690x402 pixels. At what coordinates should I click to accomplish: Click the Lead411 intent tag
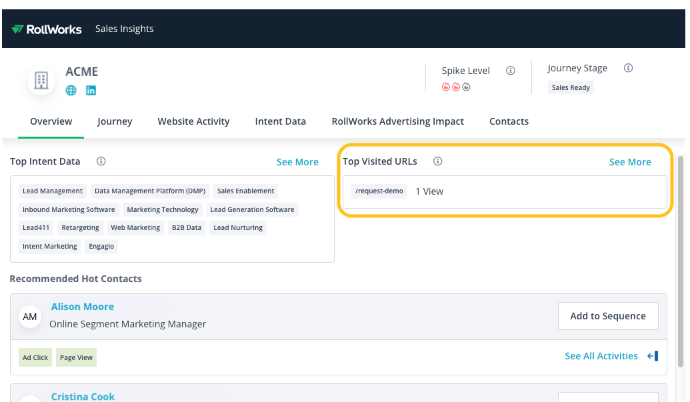tap(36, 228)
